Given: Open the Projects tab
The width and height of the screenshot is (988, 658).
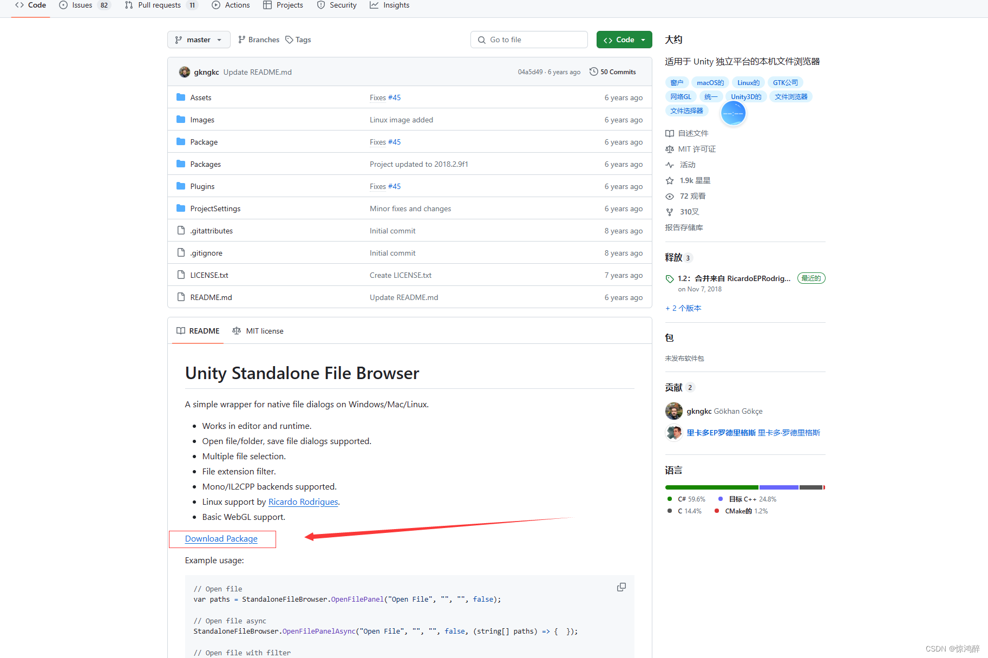Looking at the screenshot, I should 283,5.
